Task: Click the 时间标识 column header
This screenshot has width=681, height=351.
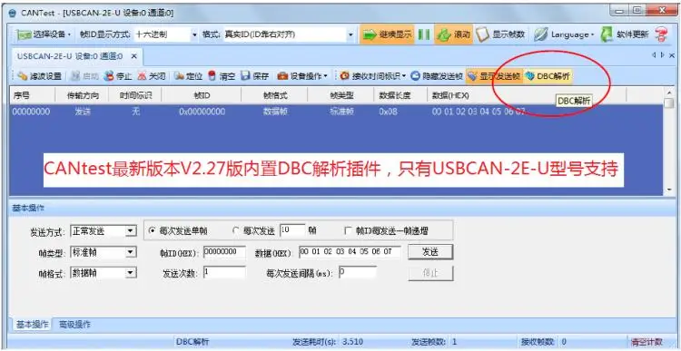Action: (x=135, y=95)
